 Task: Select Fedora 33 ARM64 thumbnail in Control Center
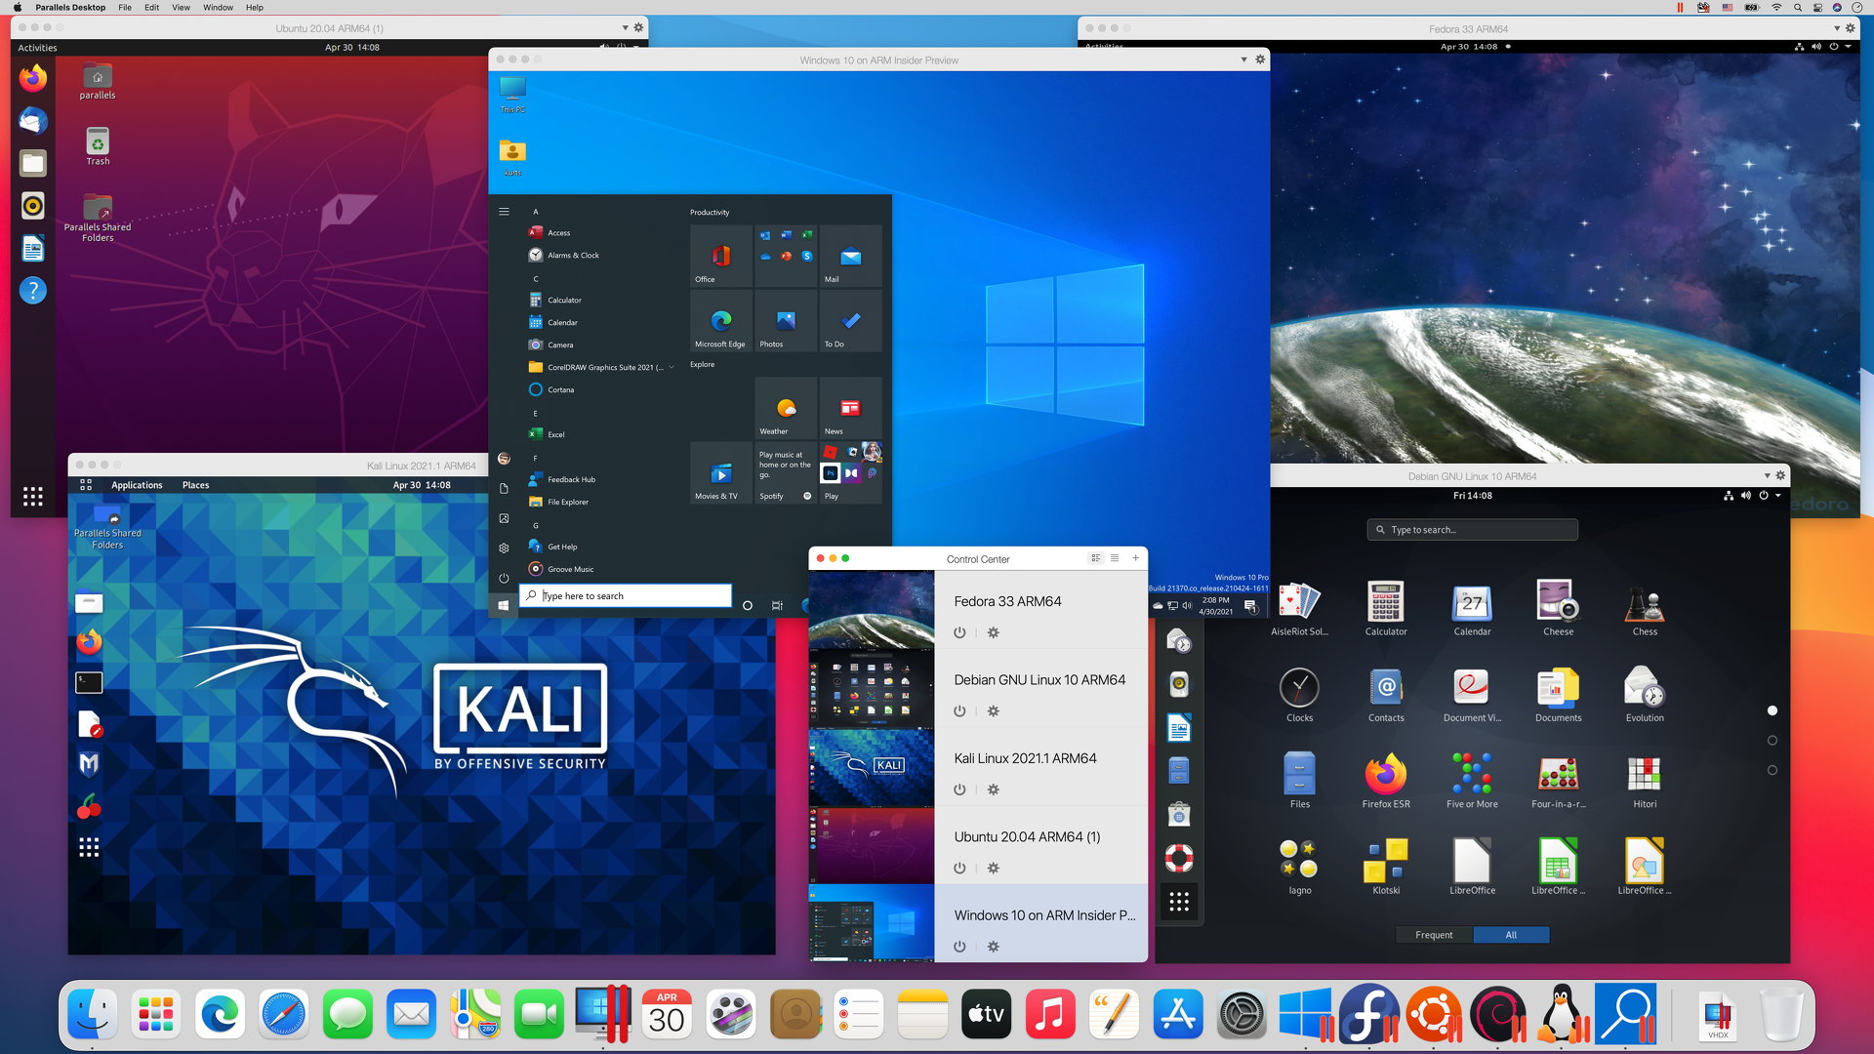click(x=872, y=610)
